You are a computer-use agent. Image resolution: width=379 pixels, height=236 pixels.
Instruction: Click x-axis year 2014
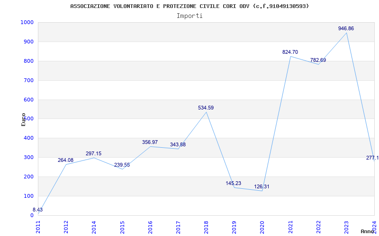(x=94, y=227)
